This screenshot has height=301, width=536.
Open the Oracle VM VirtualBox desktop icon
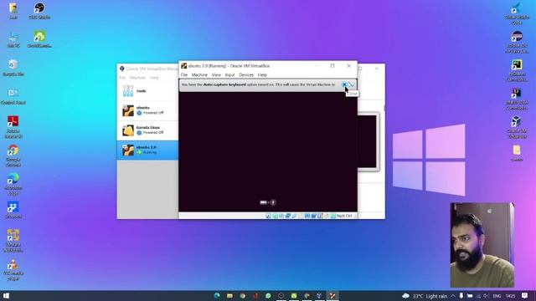517,127
